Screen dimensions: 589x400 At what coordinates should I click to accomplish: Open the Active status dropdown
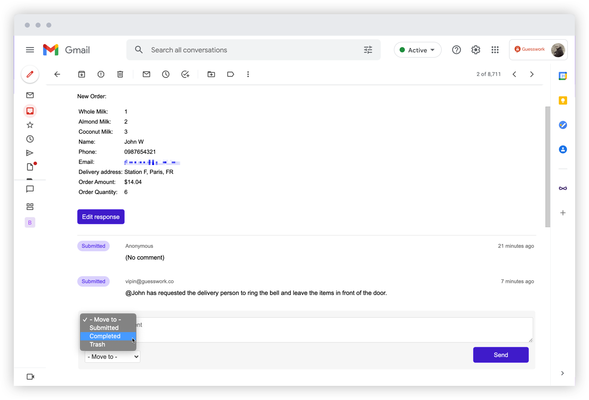(418, 50)
